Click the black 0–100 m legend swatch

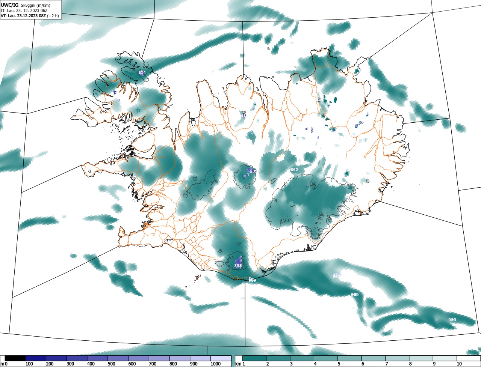pyautogui.click(x=15, y=358)
